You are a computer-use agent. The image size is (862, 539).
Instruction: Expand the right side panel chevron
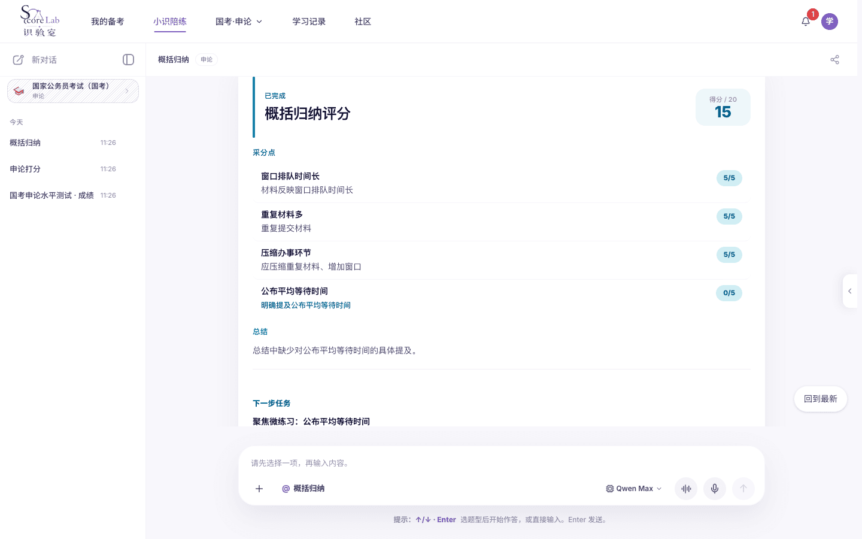tap(850, 291)
